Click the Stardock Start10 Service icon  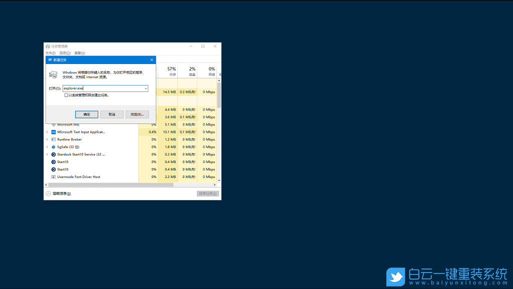[53, 154]
